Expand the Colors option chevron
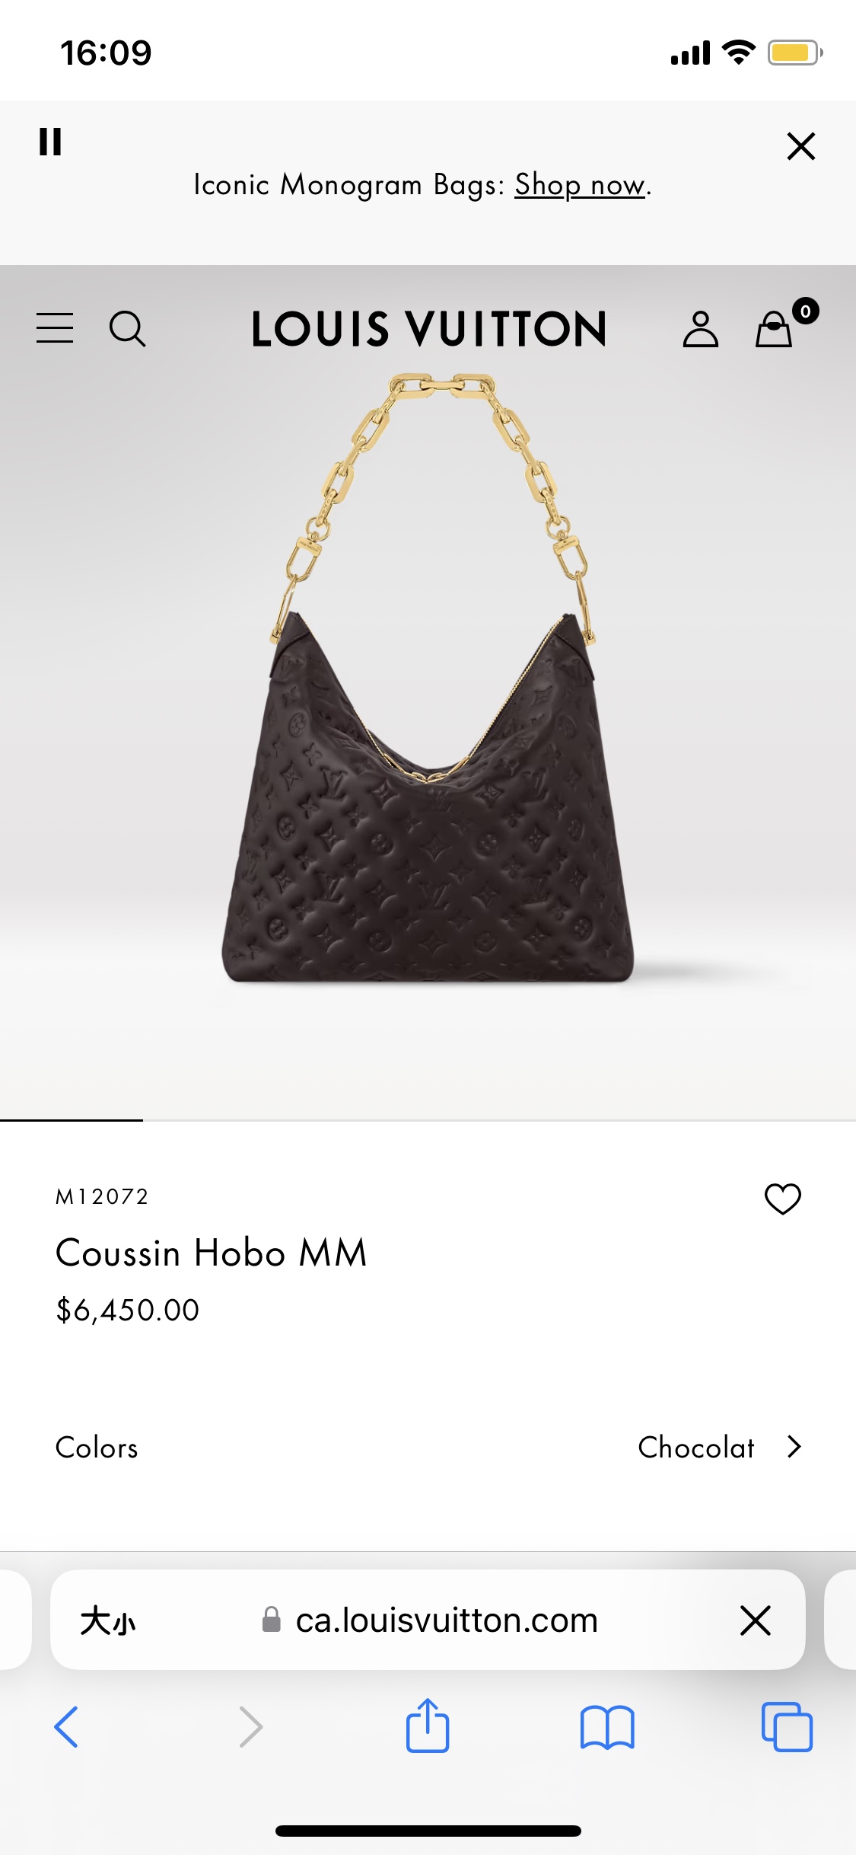This screenshot has height=1855, width=856. (794, 1447)
